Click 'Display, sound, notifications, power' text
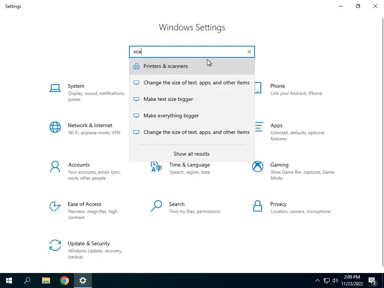 96,96
